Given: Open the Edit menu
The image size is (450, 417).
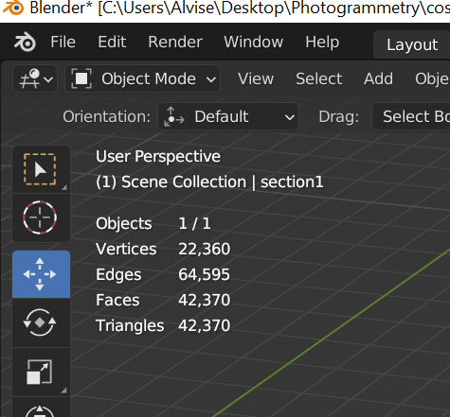Looking at the screenshot, I should pos(112,42).
